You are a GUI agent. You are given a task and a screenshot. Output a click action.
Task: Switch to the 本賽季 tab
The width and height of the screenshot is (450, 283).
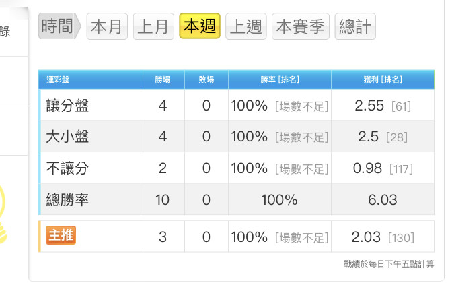[x=301, y=26]
